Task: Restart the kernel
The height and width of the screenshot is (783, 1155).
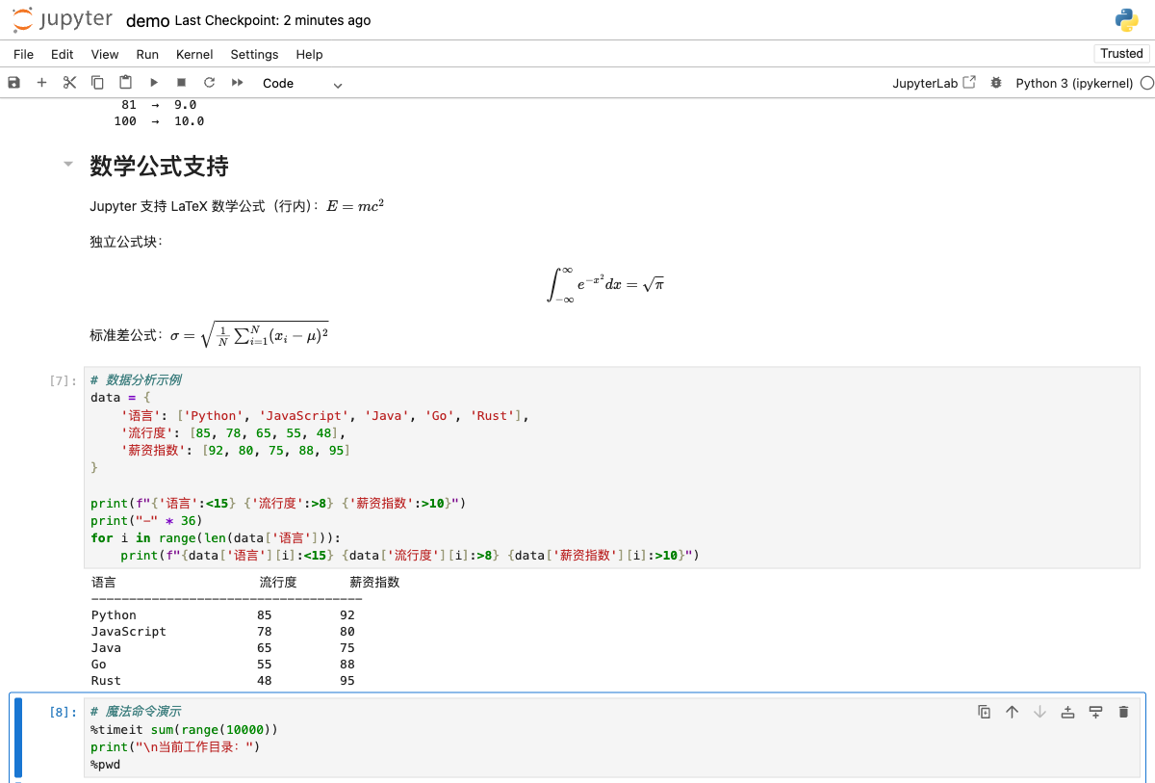Action: click(x=209, y=83)
